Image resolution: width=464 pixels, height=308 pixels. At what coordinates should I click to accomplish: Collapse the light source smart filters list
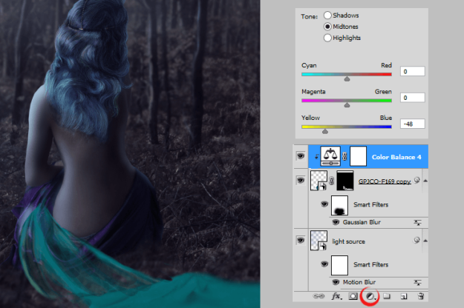[425, 241]
